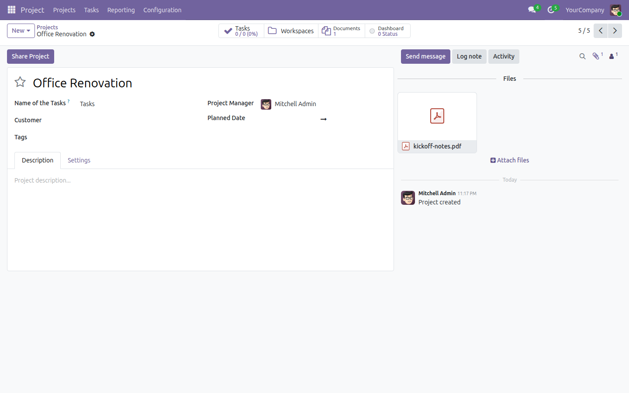Image resolution: width=629 pixels, height=393 pixels.
Task: Click the help tooltip question mark for Name of the Tasks
Action: pyautogui.click(x=69, y=101)
